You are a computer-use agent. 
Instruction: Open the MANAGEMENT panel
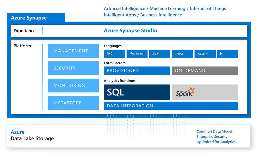pyautogui.click(x=73, y=51)
